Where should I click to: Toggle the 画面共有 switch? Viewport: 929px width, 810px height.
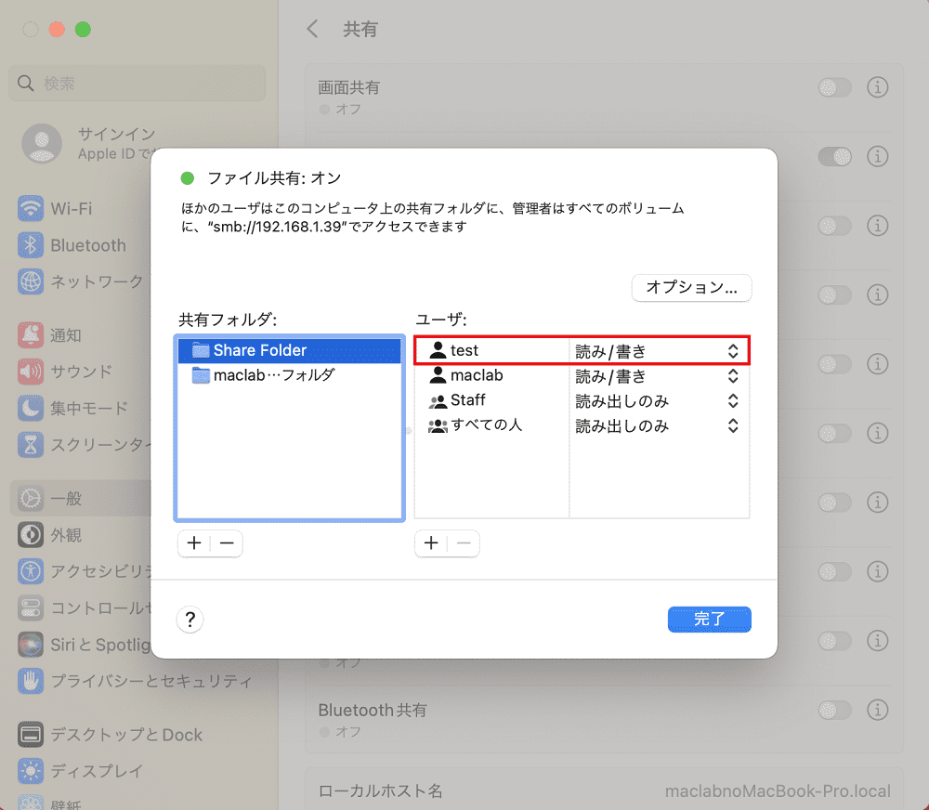[835, 87]
